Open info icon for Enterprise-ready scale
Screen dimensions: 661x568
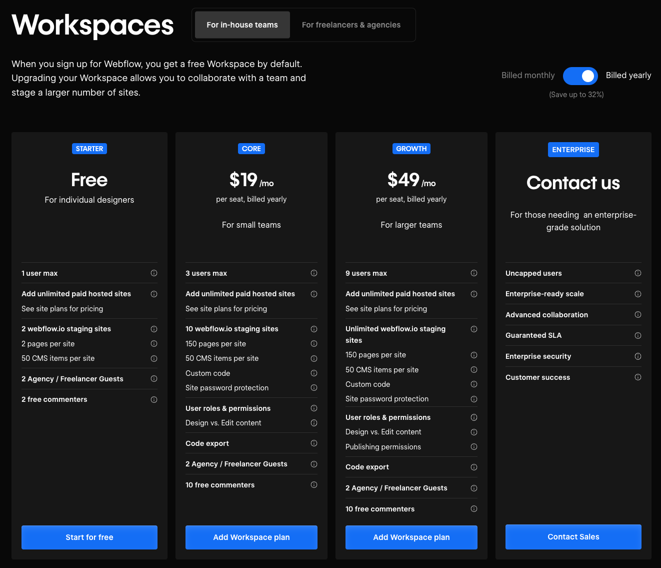tap(638, 294)
